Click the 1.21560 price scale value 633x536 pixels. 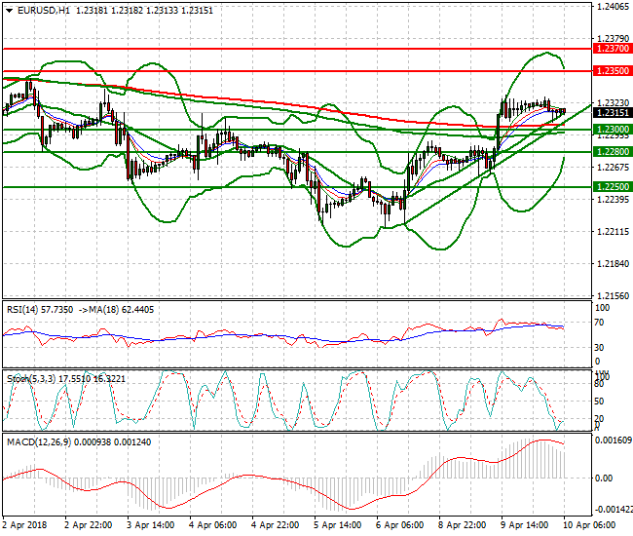click(x=613, y=295)
